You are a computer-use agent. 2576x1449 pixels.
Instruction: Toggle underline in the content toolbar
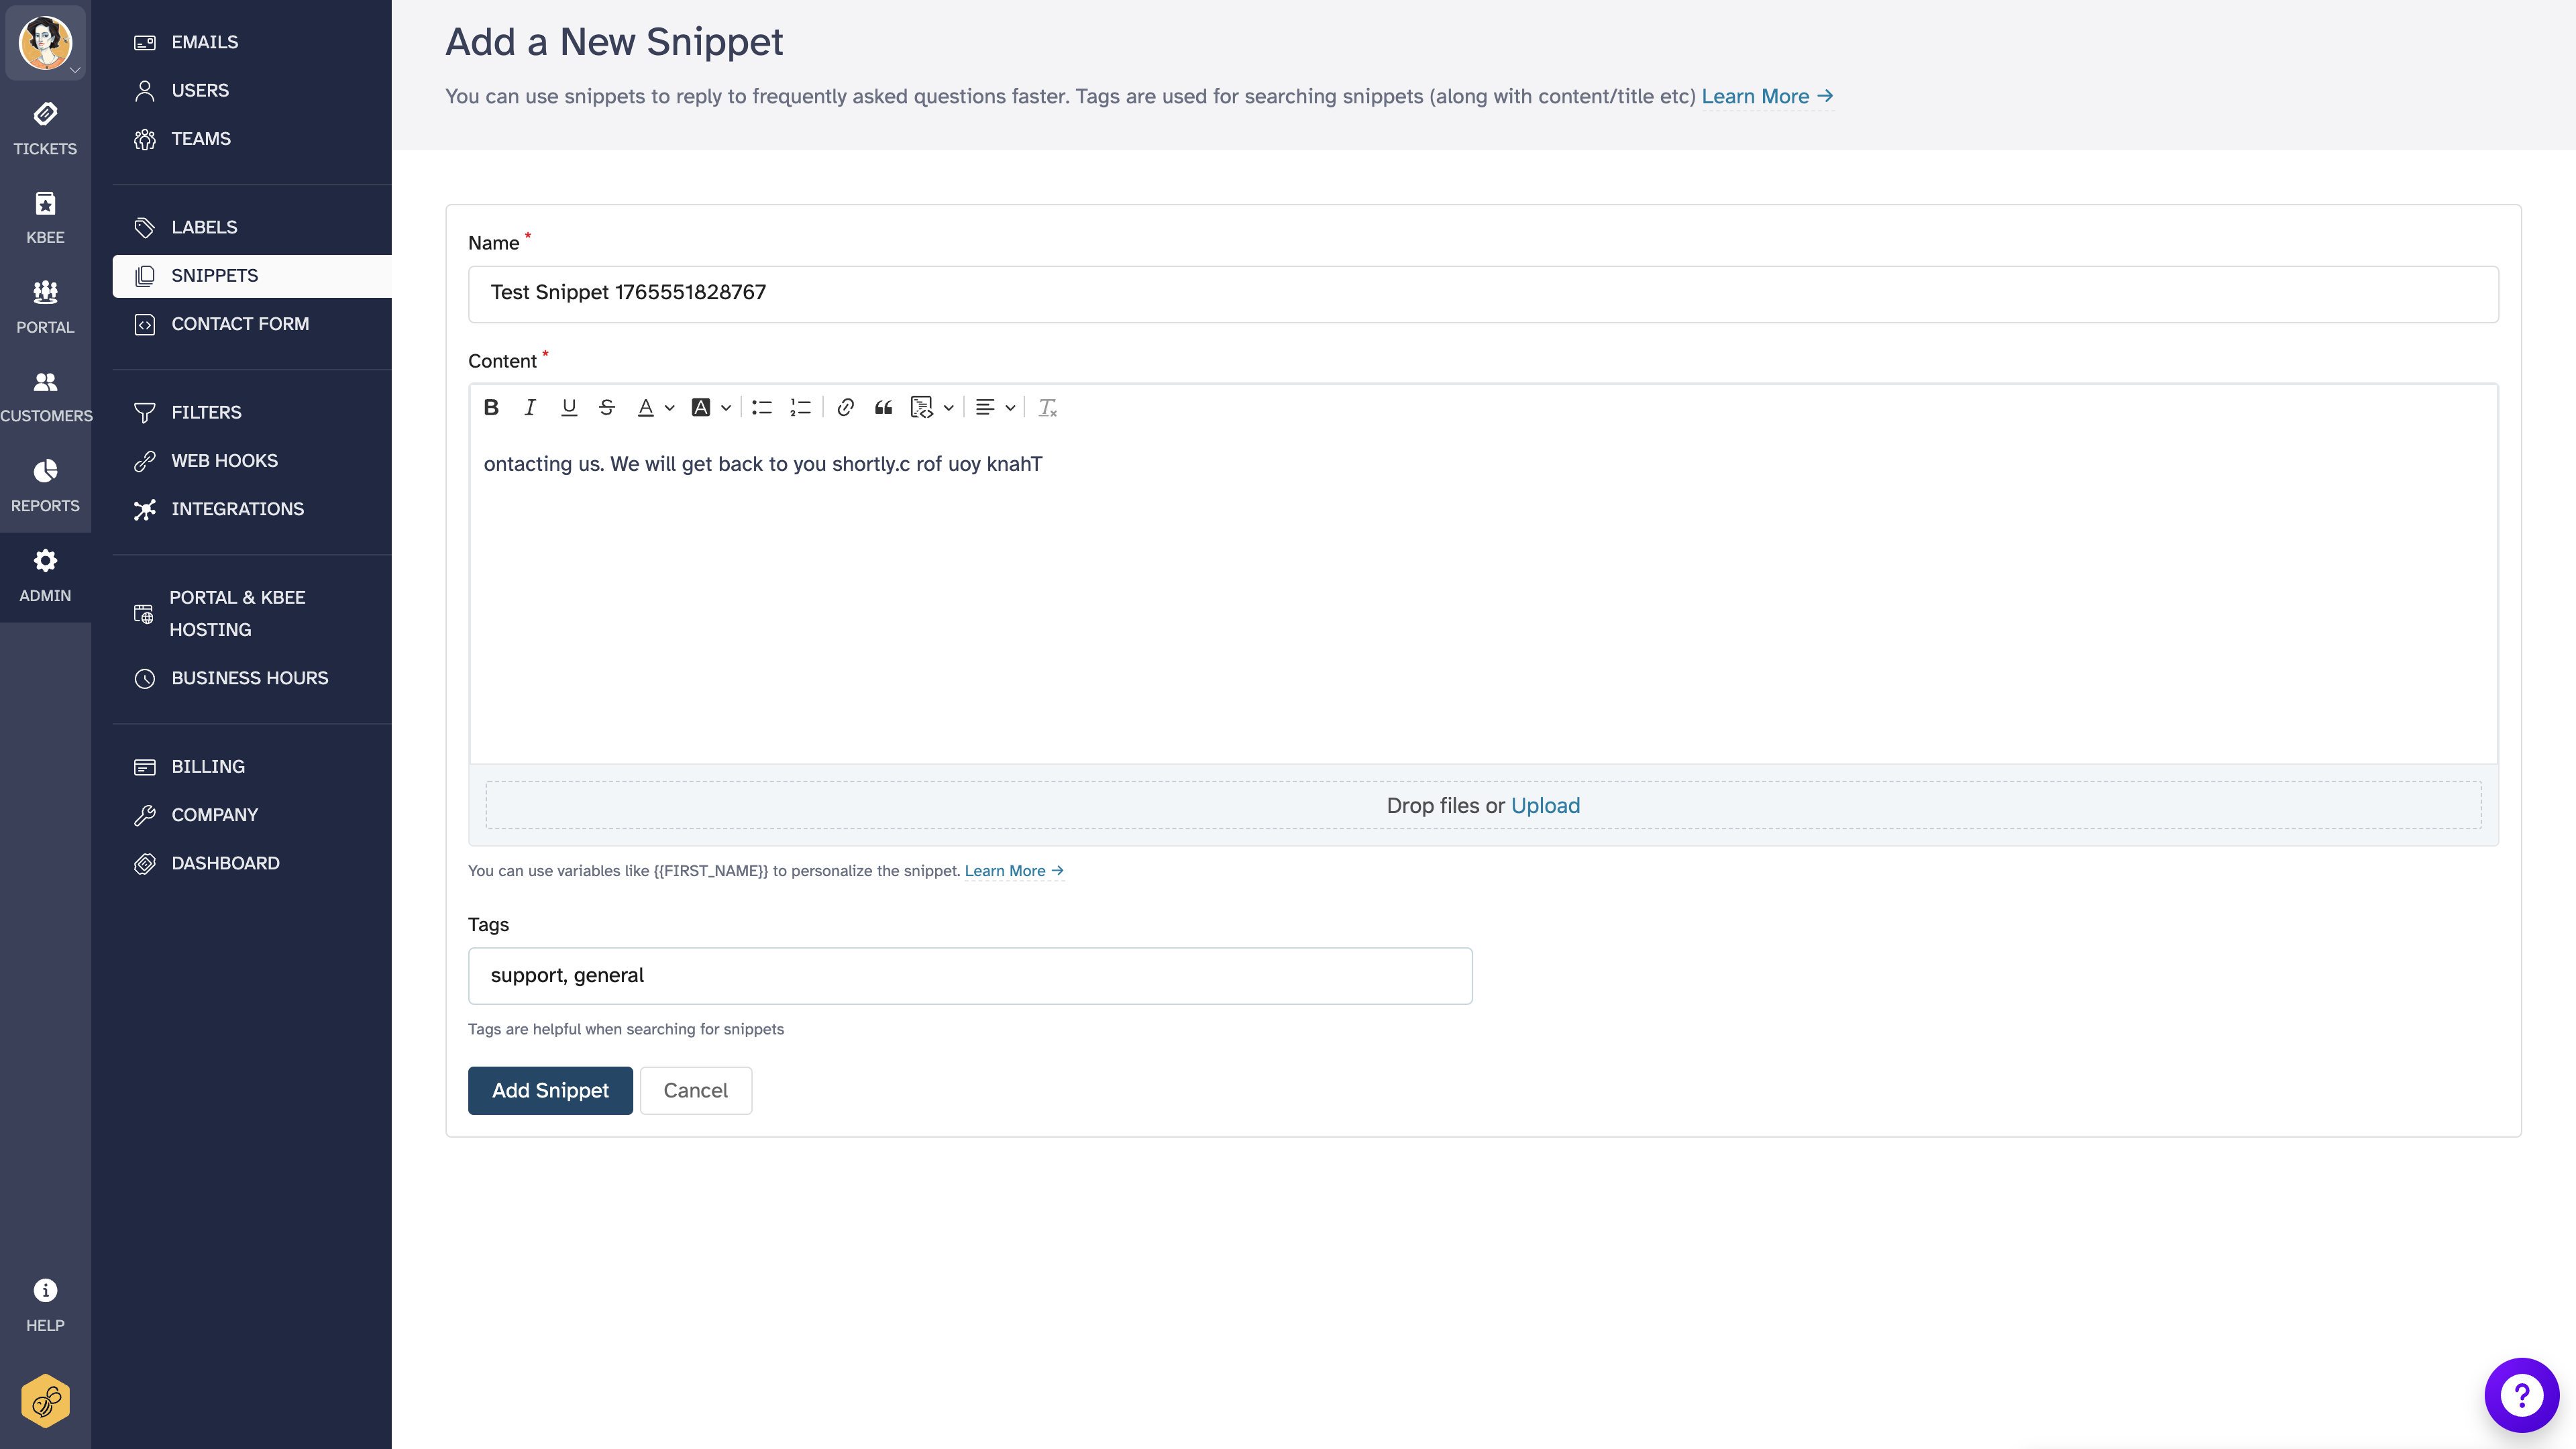coord(568,407)
